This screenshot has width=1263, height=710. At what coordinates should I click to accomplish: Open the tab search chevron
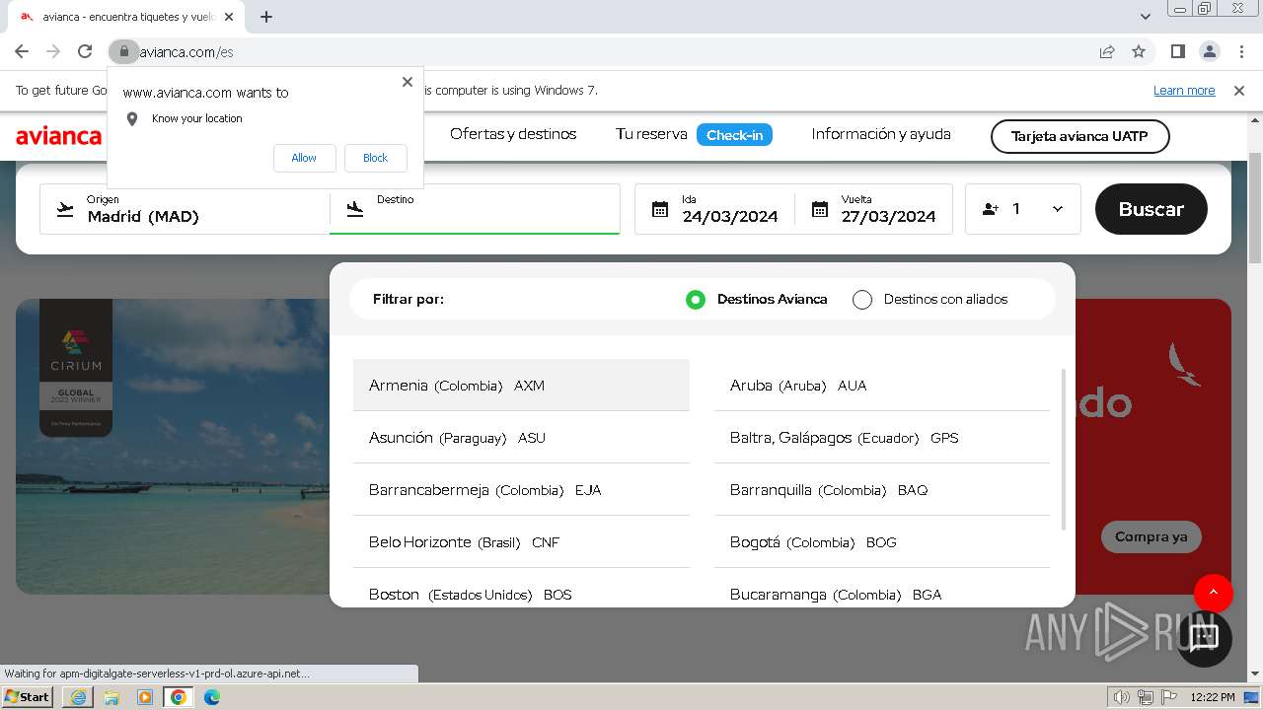(1146, 17)
